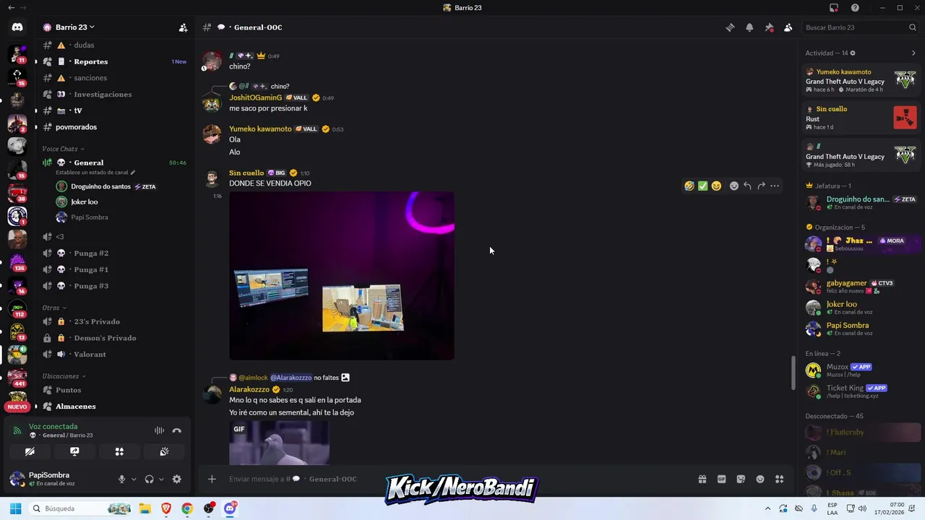
Task: Open the sticker picker icon
Action: pos(741,479)
